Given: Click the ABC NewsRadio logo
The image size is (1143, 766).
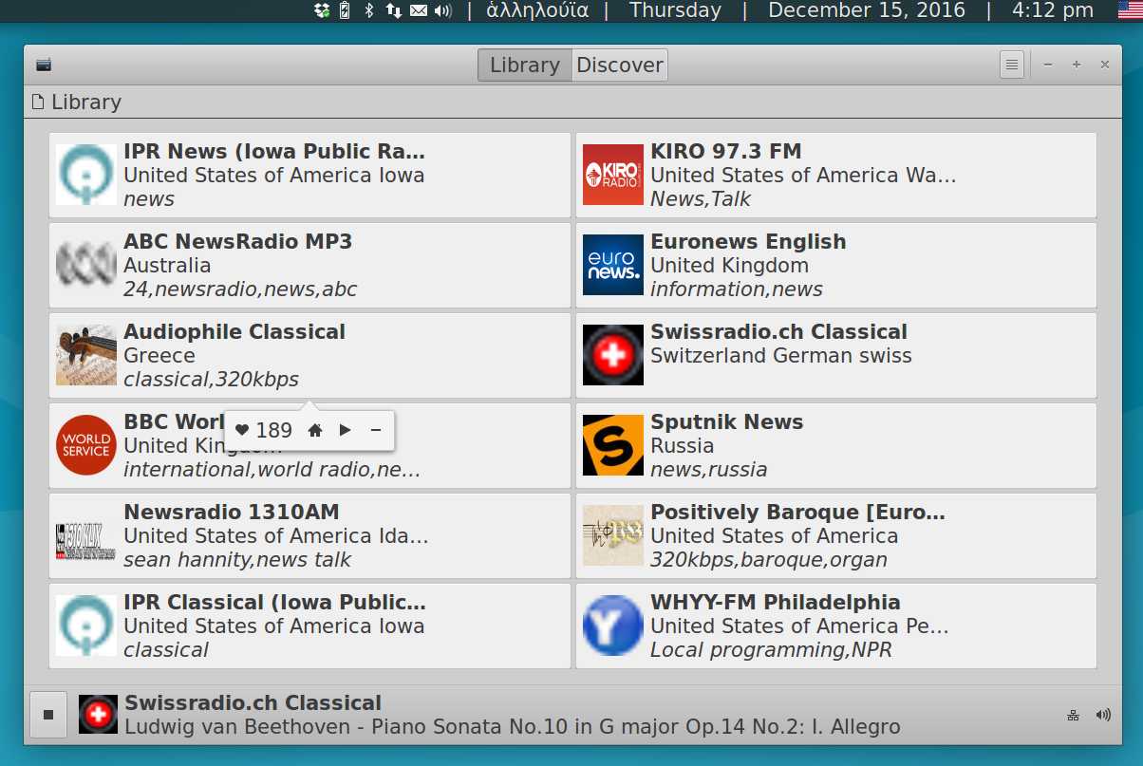Looking at the screenshot, I should tap(86, 265).
